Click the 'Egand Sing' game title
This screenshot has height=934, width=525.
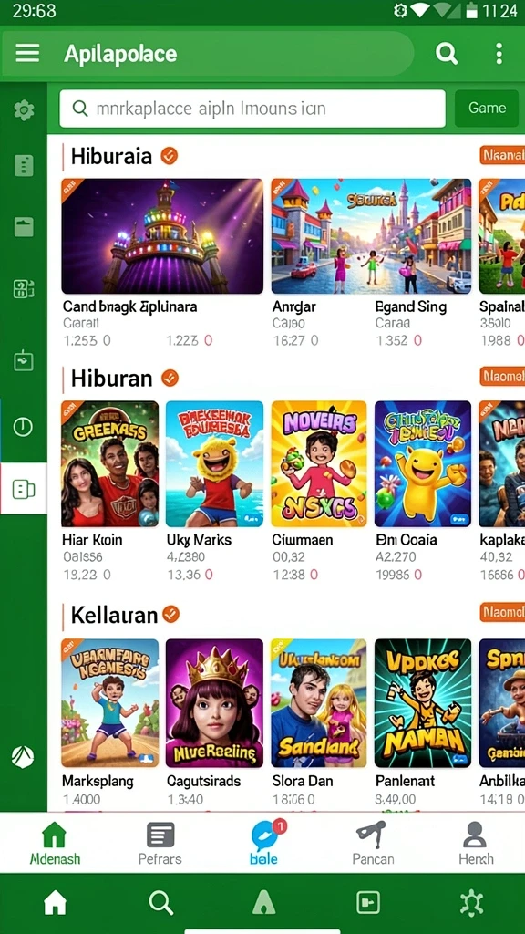[x=411, y=307]
